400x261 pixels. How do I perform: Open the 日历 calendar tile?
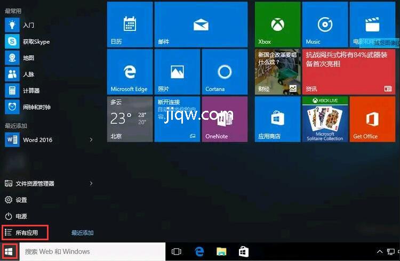[x=130, y=24]
